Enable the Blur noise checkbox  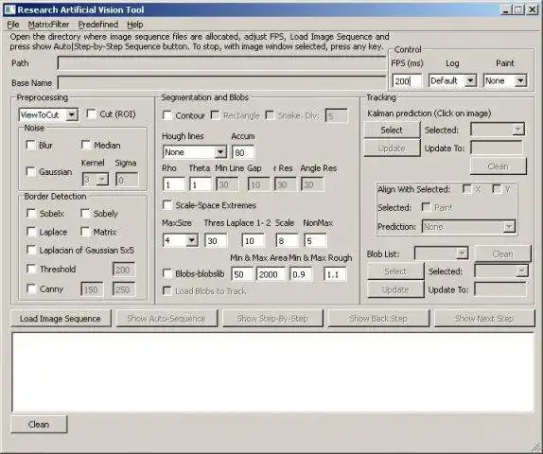(31, 145)
